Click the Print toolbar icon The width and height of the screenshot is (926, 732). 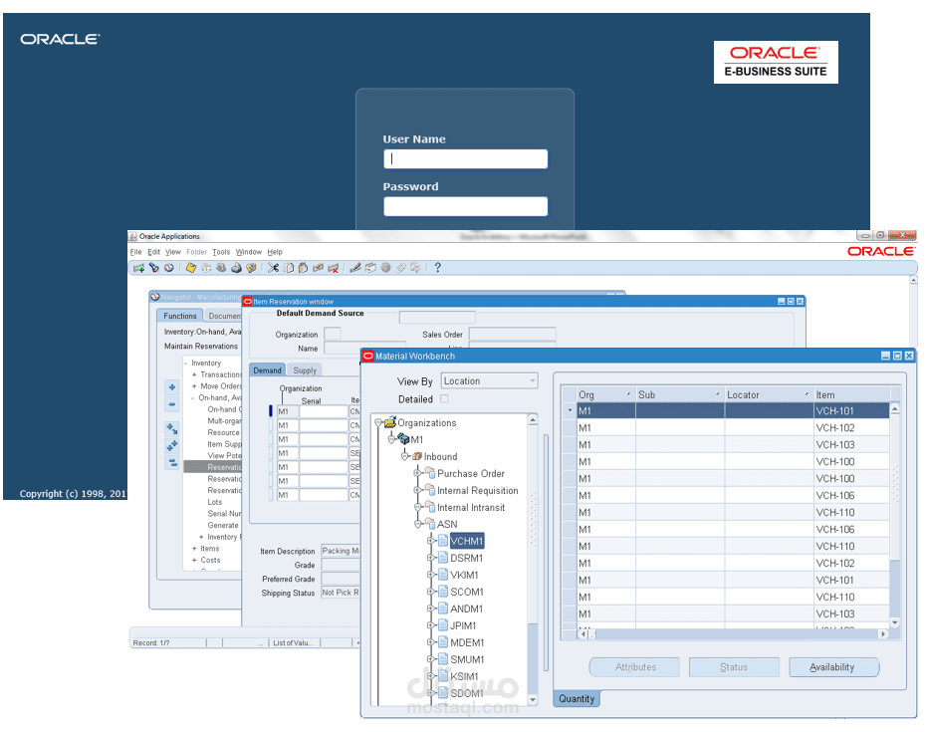tap(236, 268)
